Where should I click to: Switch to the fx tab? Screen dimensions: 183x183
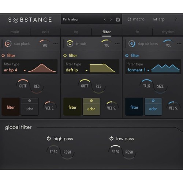tap(137, 32)
